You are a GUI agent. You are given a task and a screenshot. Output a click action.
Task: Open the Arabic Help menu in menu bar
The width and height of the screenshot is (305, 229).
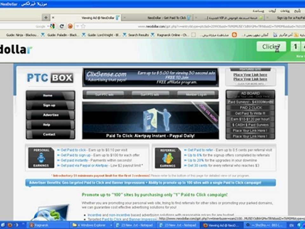click(258, 11)
